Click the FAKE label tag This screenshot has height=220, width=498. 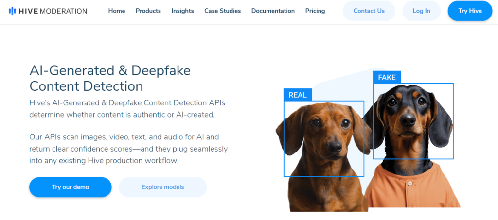coord(387,77)
